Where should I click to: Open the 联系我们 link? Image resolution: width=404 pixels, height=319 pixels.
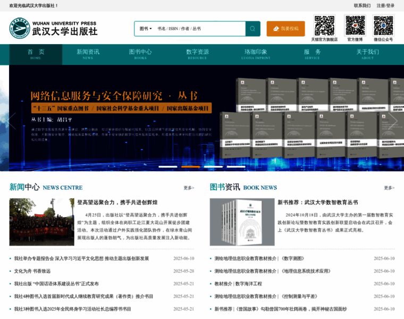pyautogui.click(x=362, y=5)
